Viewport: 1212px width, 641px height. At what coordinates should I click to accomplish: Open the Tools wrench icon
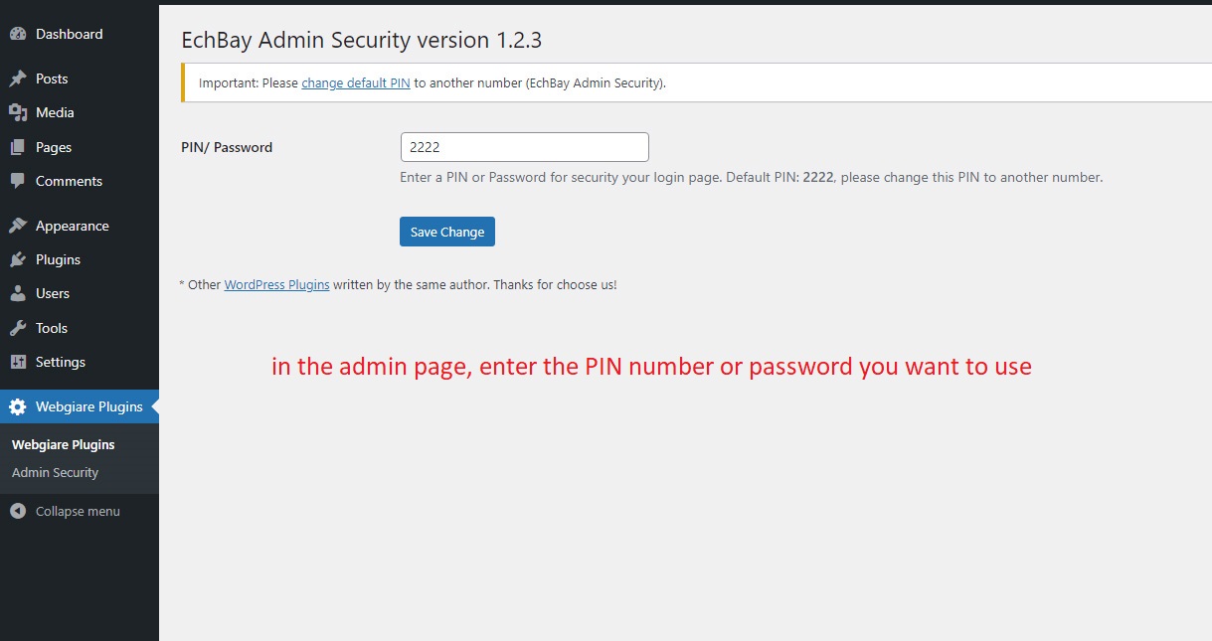[18, 328]
